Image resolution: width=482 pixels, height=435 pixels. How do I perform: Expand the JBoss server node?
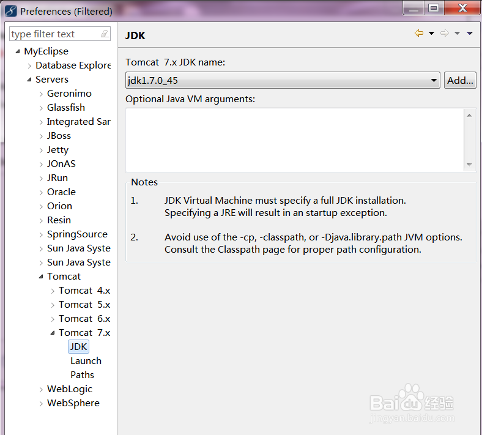[x=41, y=136]
